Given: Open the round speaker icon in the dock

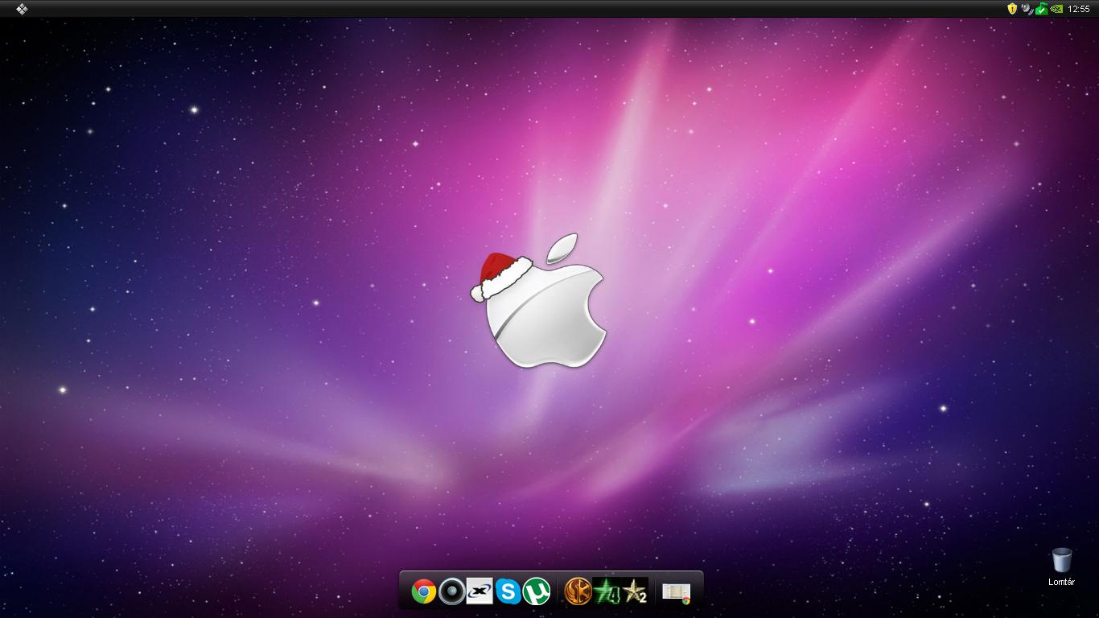Looking at the screenshot, I should 451,591.
